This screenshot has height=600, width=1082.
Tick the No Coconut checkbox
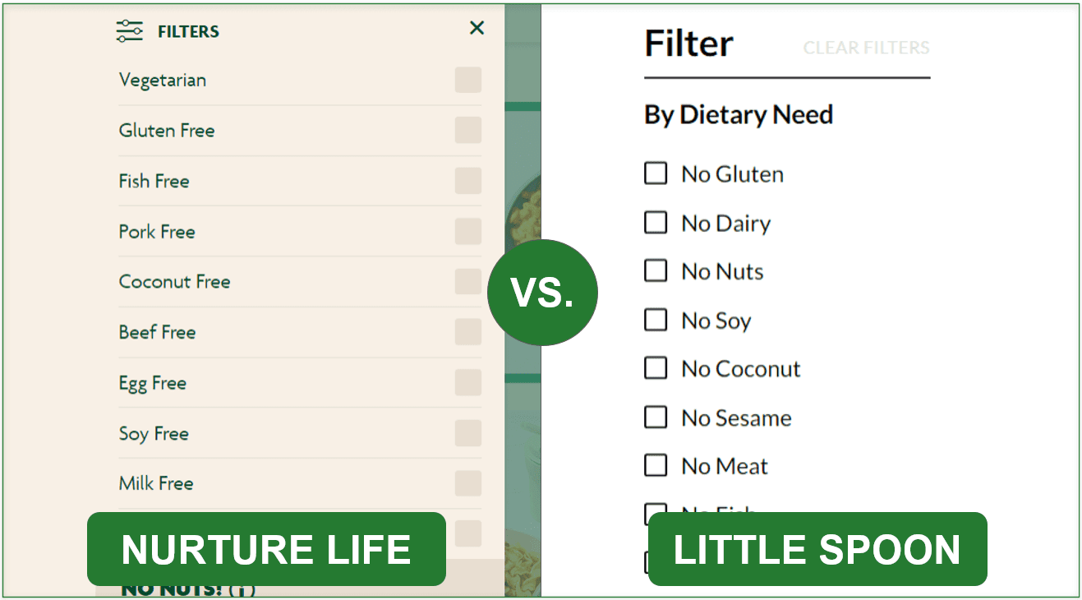pyautogui.click(x=655, y=368)
